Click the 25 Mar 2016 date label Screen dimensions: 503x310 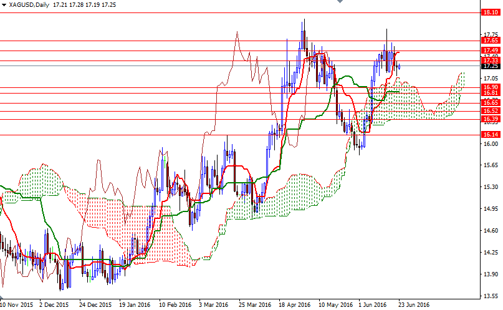click(254, 305)
